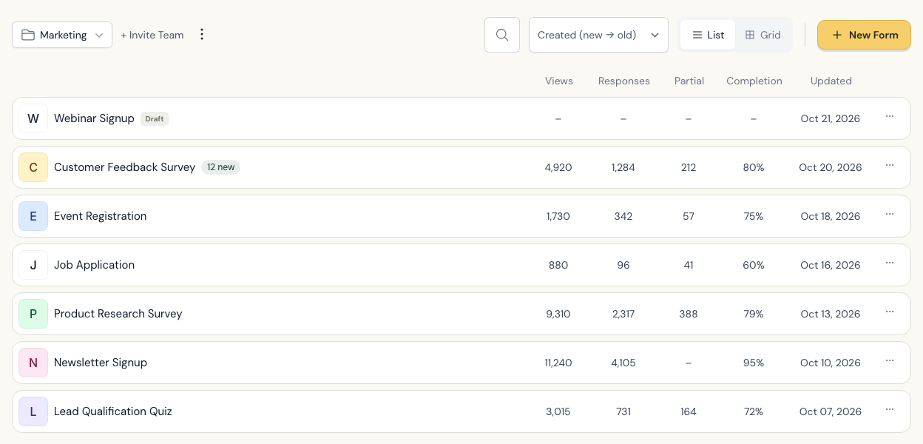Click the New Form button
Viewport: 923px width, 444px height.
point(864,35)
